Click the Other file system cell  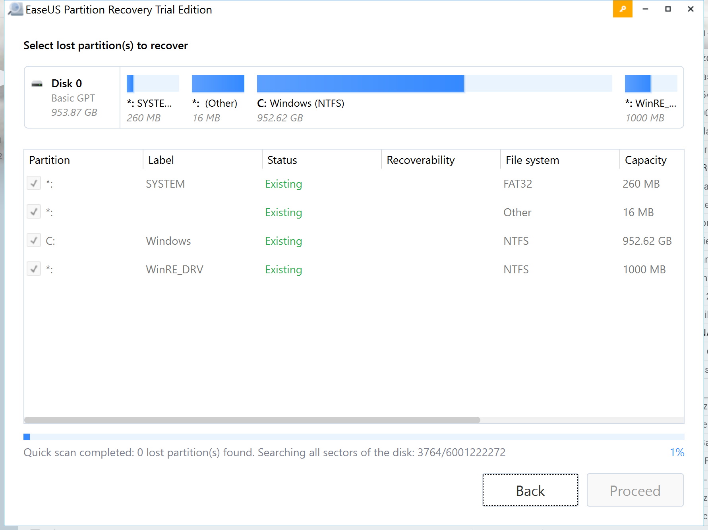517,212
